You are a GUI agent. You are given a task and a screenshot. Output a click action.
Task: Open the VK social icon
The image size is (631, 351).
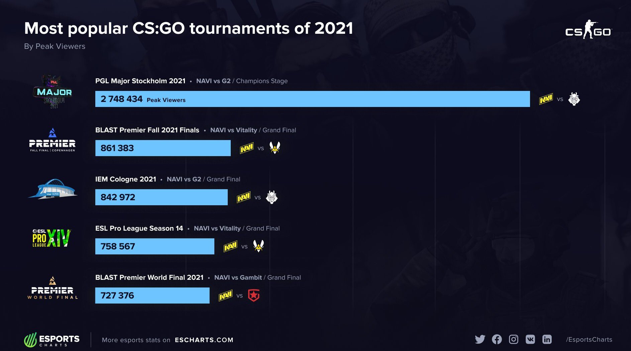pyautogui.click(x=530, y=339)
